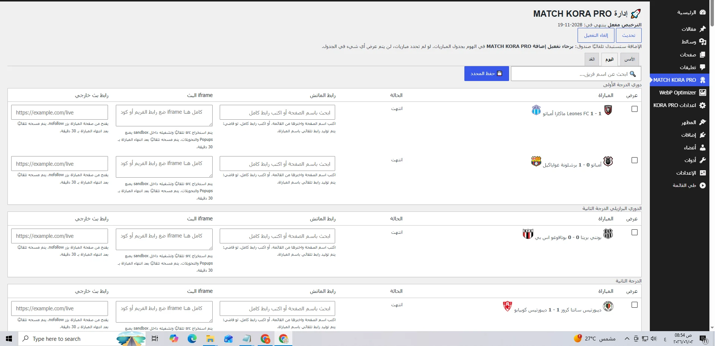Open المظهر appearance brush icon
The image size is (715, 346).
[702, 122]
